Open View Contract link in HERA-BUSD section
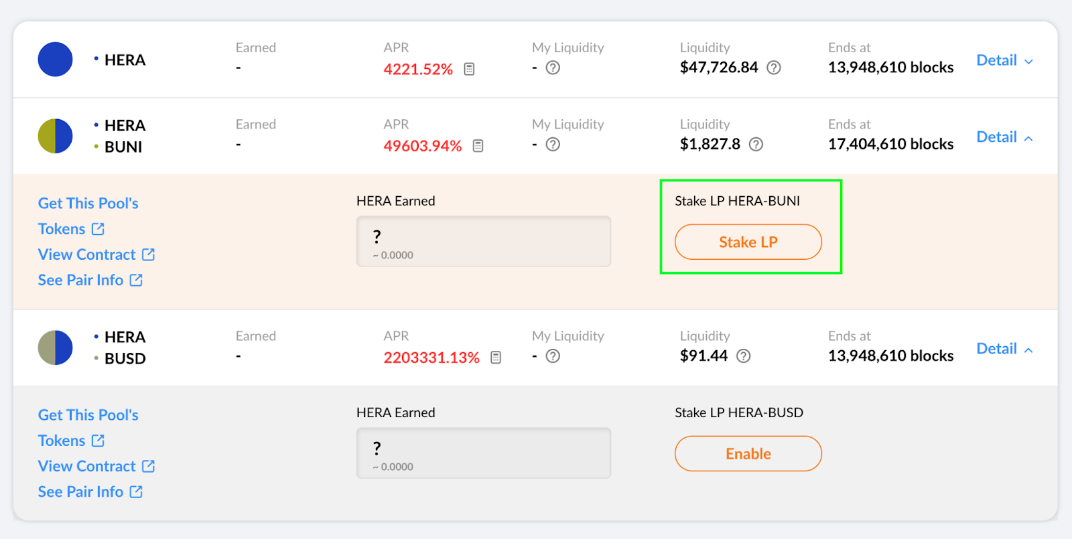The image size is (1072, 539). 96,467
